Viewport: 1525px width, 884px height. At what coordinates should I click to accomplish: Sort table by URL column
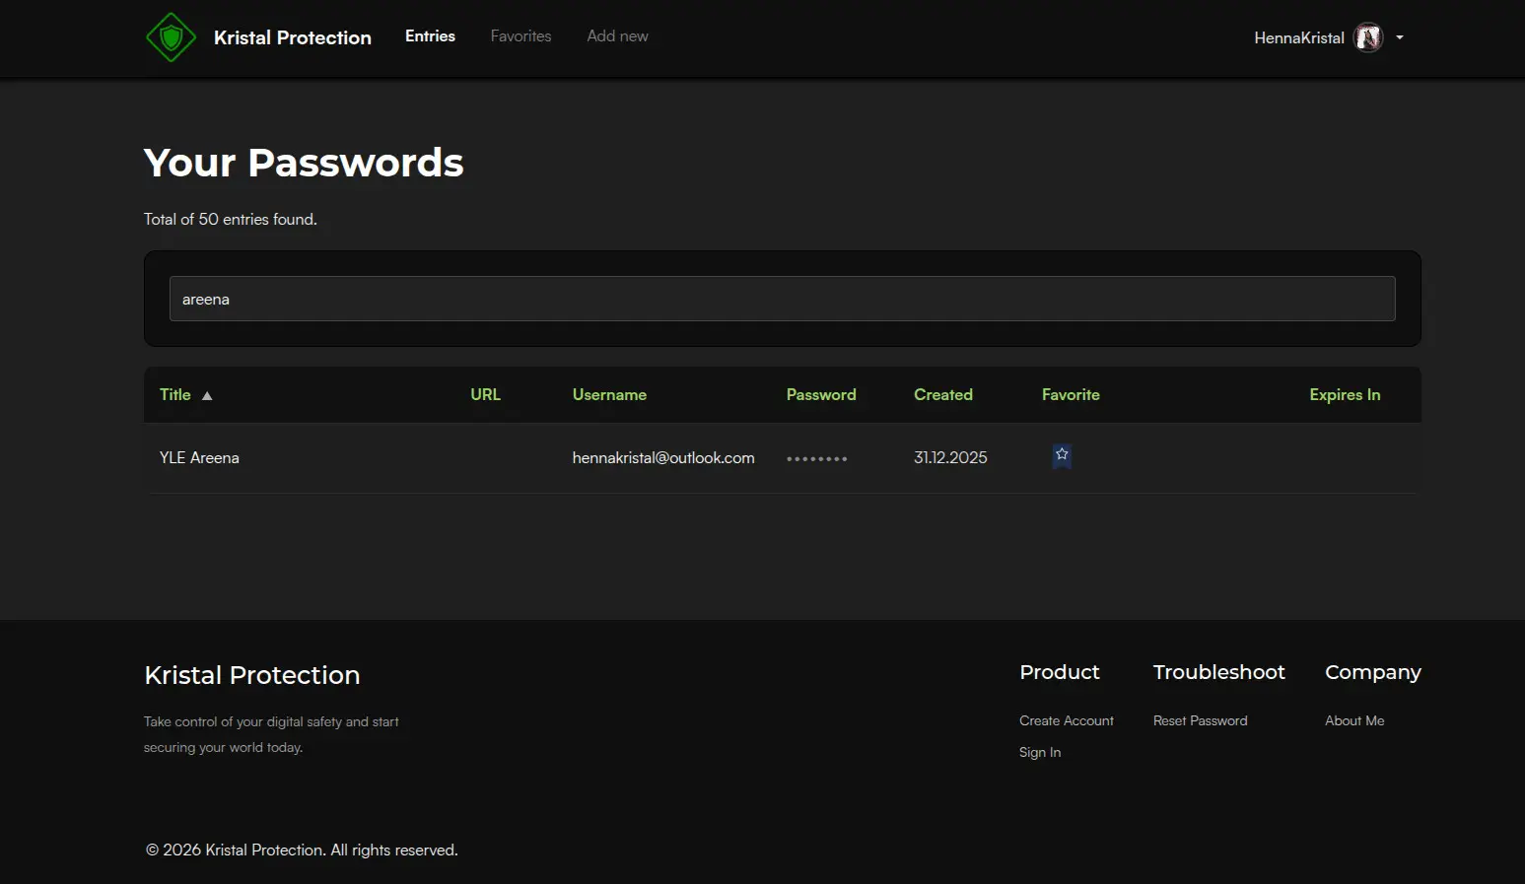point(485,394)
